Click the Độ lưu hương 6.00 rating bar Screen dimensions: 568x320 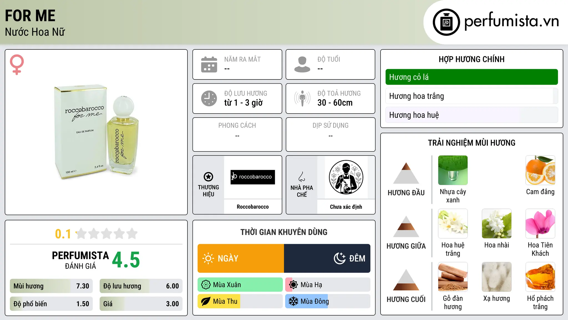tap(141, 286)
